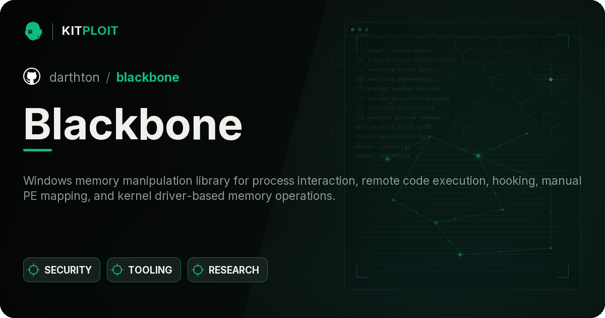Open the blackbone repository name
Image resolution: width=605 pixels, height=318 pixels.
pyautogui.click(x=148, y=77)
